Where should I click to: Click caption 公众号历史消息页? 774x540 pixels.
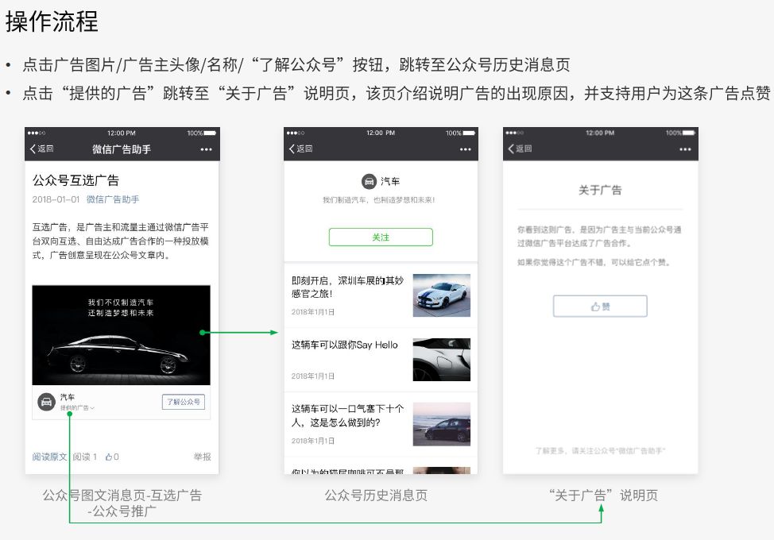(376, 496)
